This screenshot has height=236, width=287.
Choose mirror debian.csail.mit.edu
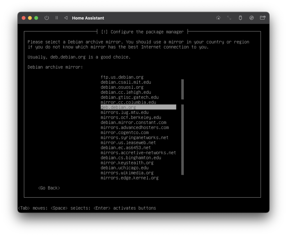tap(126, 82)
